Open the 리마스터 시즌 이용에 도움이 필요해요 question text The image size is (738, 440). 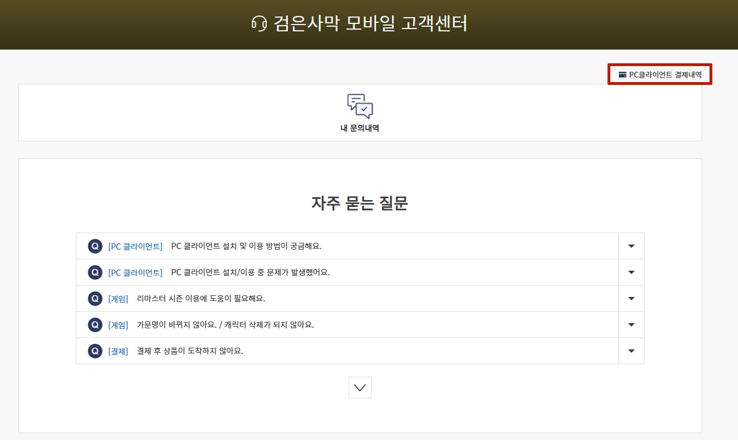tap(201, 299)
